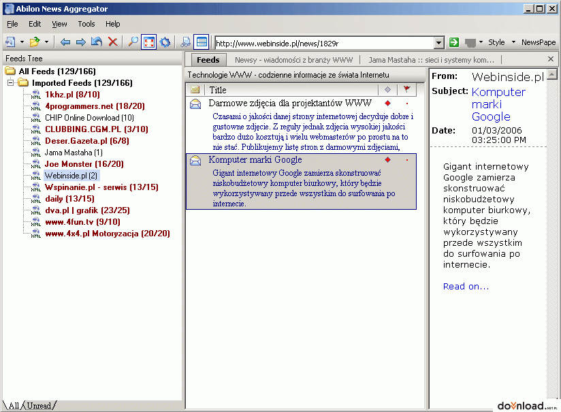Open the Edit menu
Viewport: 561px width, 412px height.
[x=35, y=24]
